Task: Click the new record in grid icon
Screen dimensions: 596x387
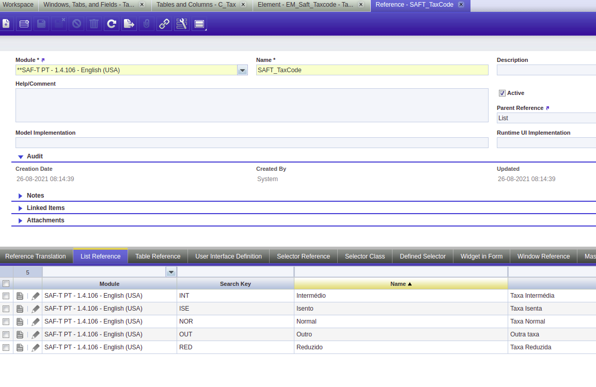Action: 24,24
